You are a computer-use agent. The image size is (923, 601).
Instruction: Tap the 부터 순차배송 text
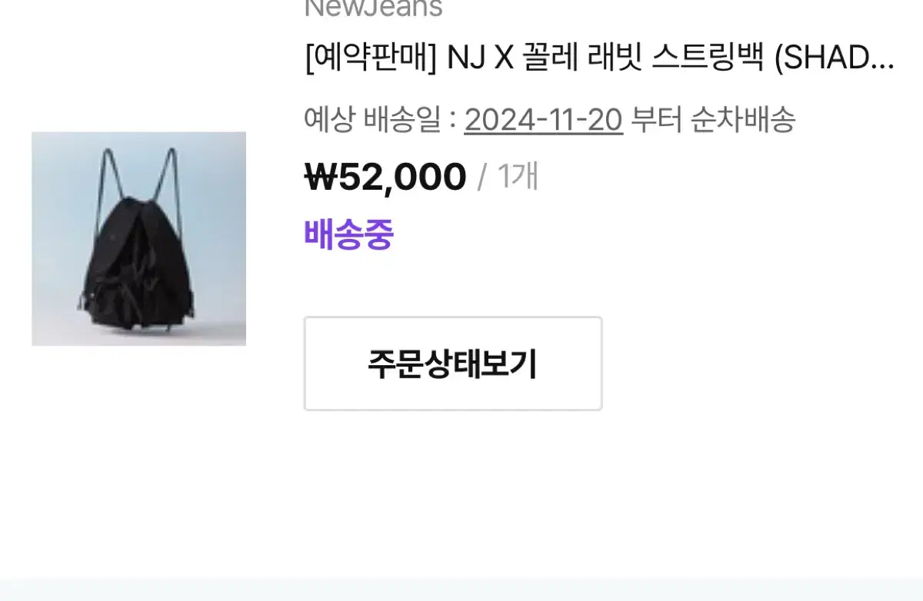click(713, 120)
